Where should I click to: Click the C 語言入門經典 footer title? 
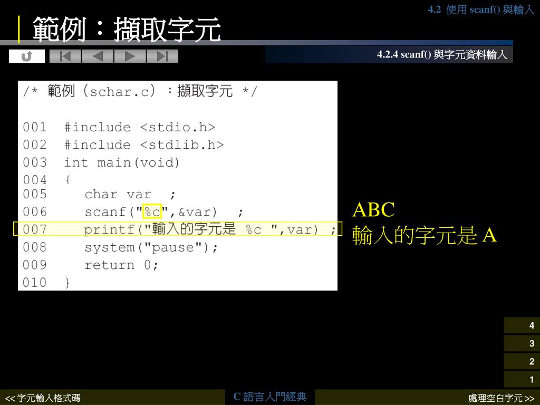[269, 397]
